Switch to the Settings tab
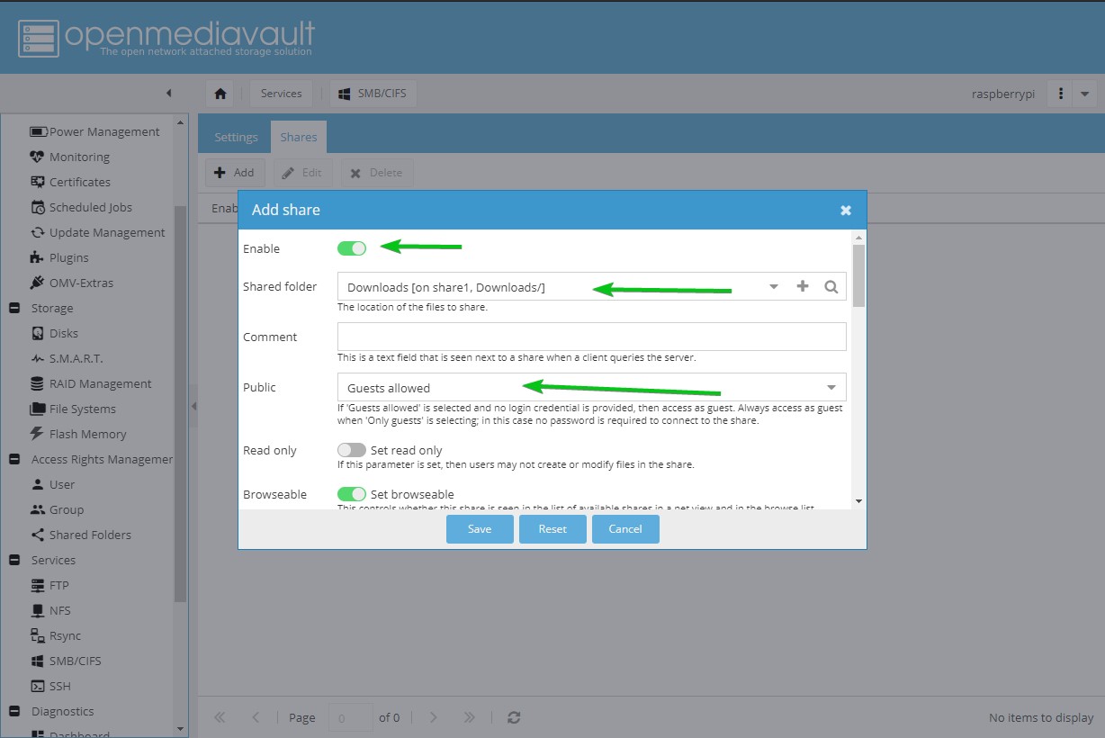 pyautogui.click(x=236, y=138)
